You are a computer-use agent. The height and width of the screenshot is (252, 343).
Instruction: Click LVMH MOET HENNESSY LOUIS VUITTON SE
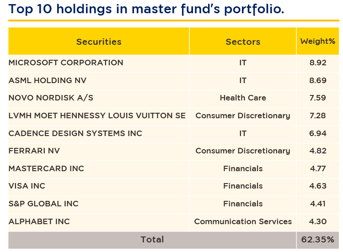pyautogui.click(x=97, y=116)
